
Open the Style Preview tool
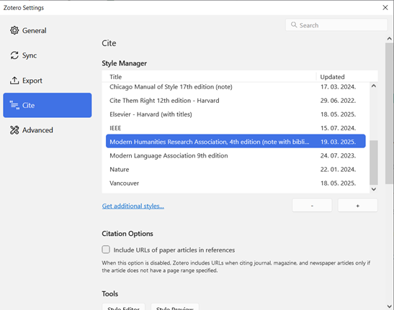(175, 306)
